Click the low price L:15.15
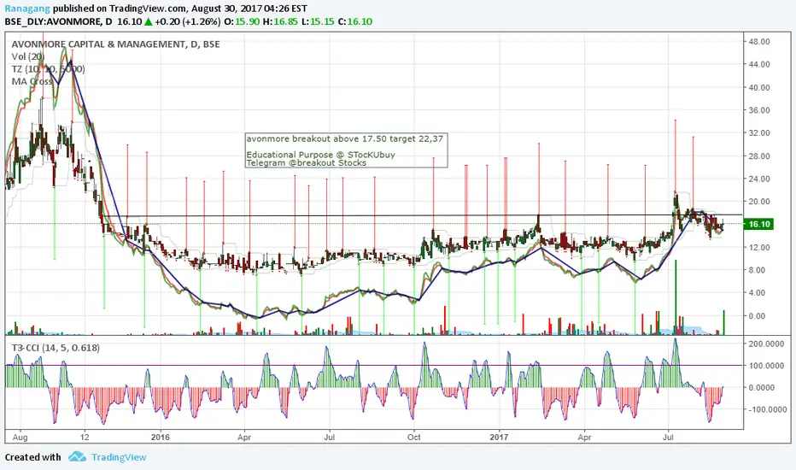This screenshot has width=796, height=470. [x=319, y=22]
